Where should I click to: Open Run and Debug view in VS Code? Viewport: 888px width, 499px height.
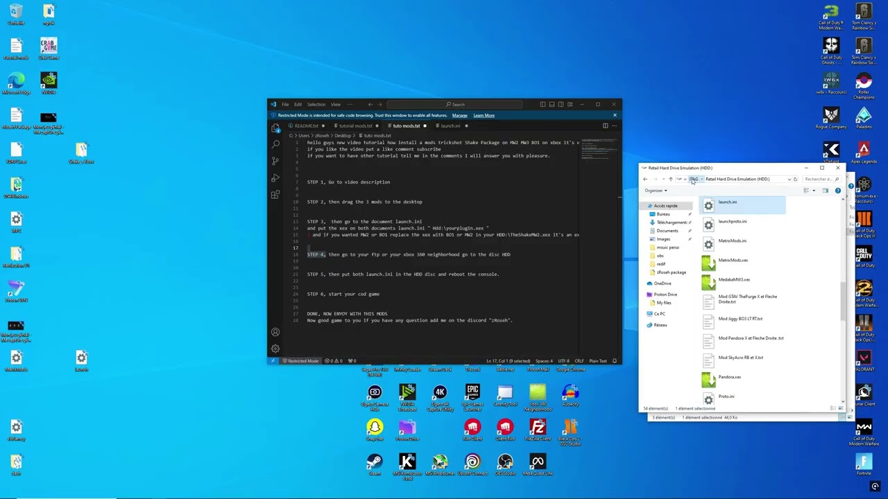click(x=275, y=177)
